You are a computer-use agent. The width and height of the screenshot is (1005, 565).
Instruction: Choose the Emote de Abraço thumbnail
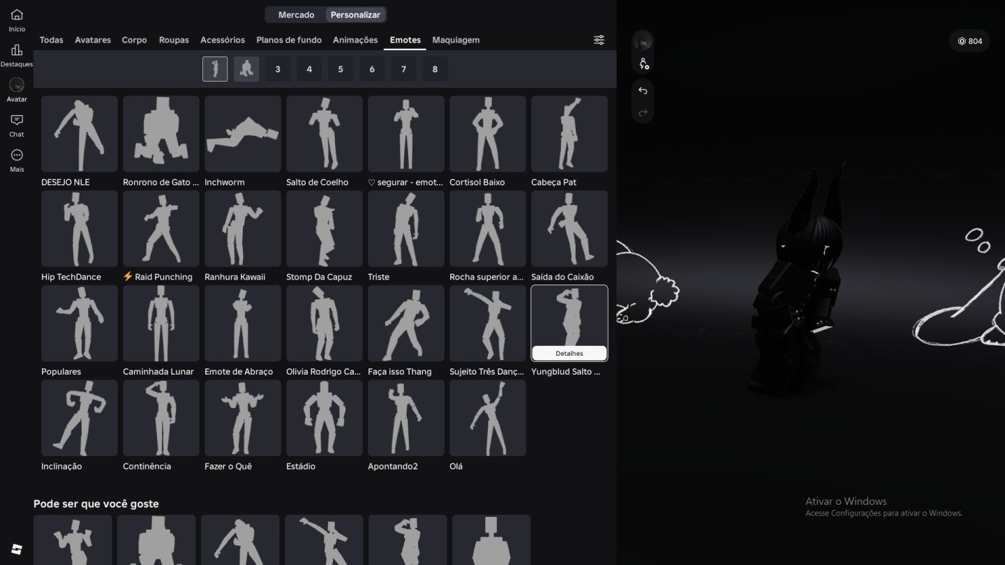[243, 324]
